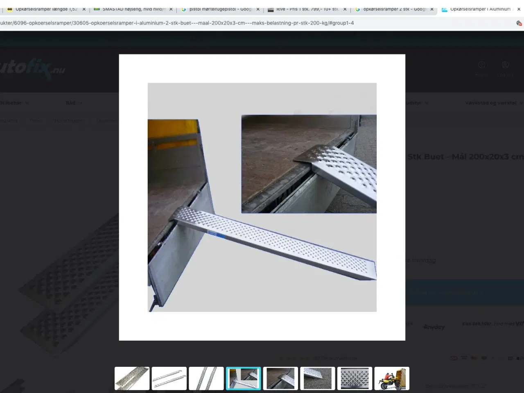524x393 pixels.
Task: Select the fifth thumbnail showing ramp on trailer edge
Action: 280,378
